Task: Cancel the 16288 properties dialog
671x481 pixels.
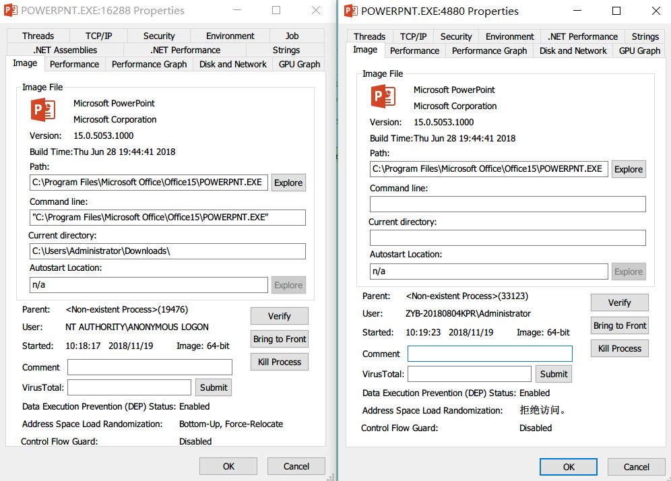Action: point(296,466)
